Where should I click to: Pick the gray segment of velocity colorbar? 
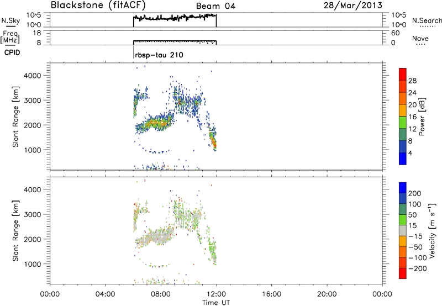pyautogui.click(x=403, y=231)
